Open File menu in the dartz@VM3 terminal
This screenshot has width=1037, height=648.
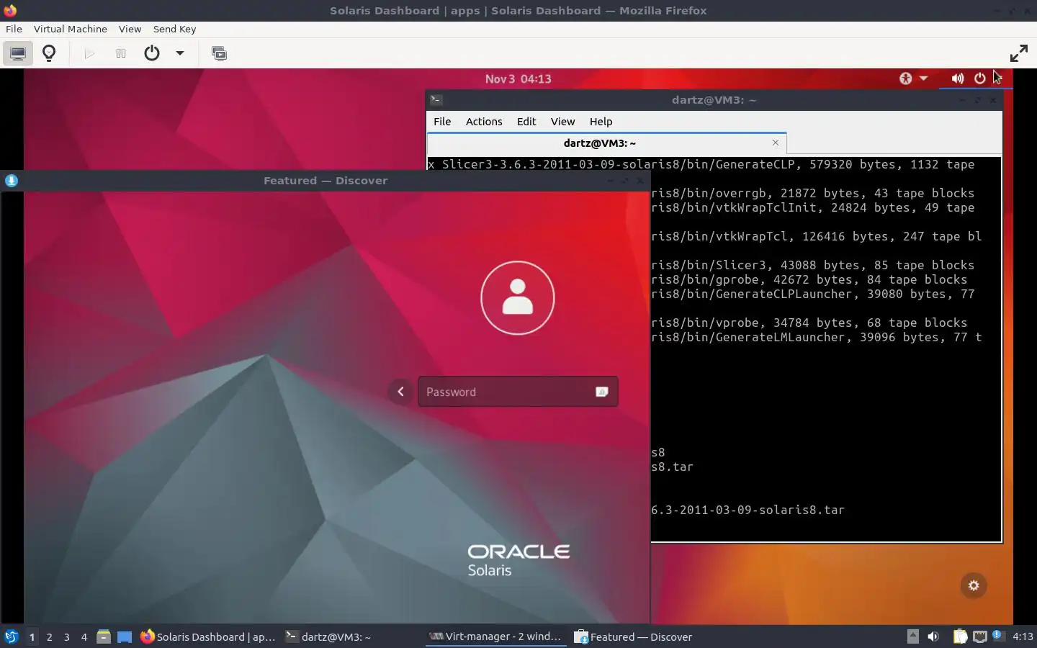(x=442, y=122)
